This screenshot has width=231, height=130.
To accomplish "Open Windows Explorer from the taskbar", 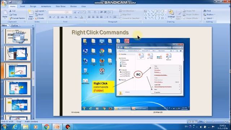I will pyautogui.click(x=26, y=127).
